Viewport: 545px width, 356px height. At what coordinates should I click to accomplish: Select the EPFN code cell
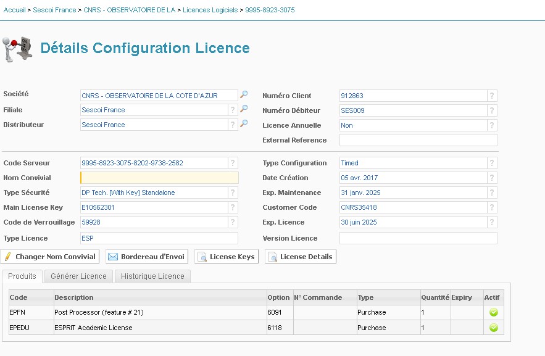click(x=31, y=313)
